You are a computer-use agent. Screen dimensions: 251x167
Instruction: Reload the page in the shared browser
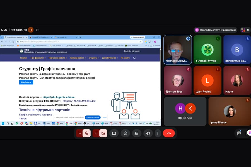click(9, 42)
